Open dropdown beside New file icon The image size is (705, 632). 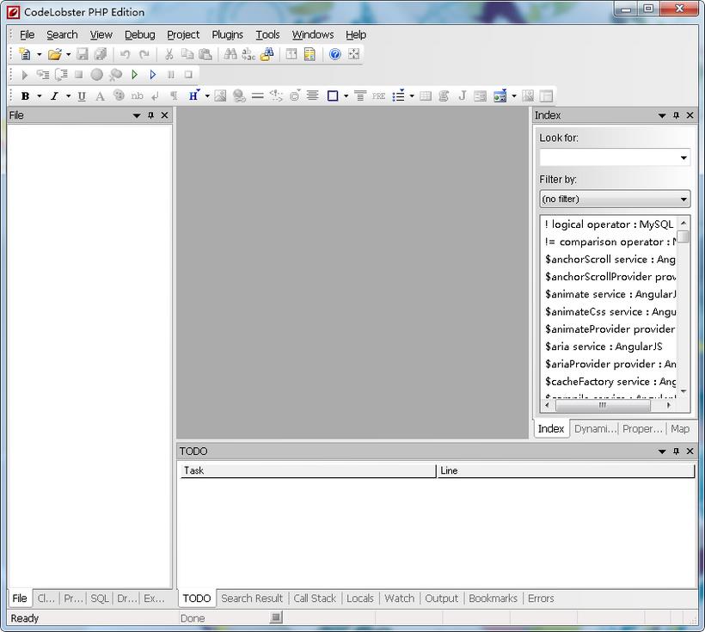(39, 54)
